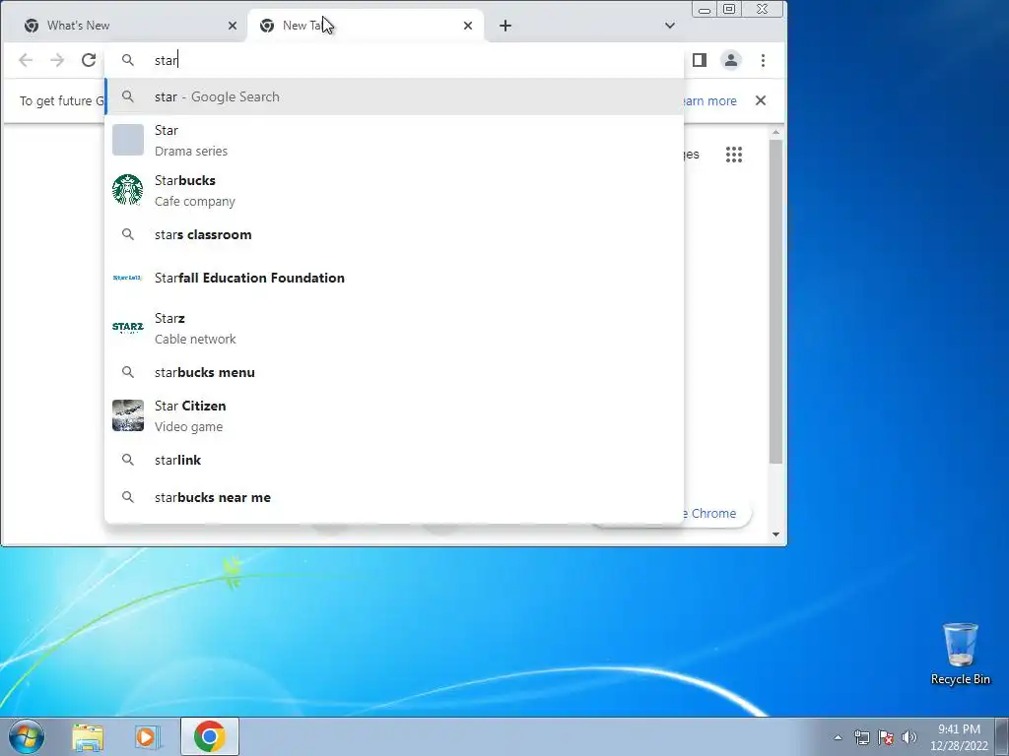Click the Star Citizen game thumbnail
The image size is (1009, 756).
[x=127, y=415]
